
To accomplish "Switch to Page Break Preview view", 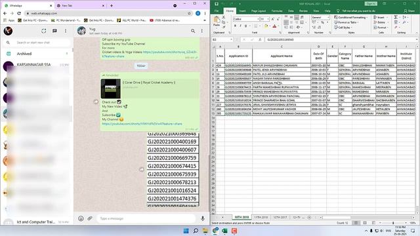I will coord(373,223).
